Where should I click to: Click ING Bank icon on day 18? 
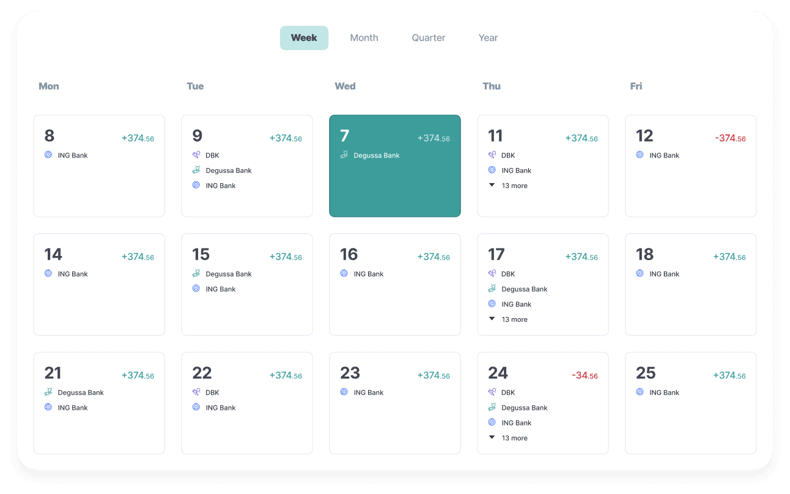coord(640,274)
